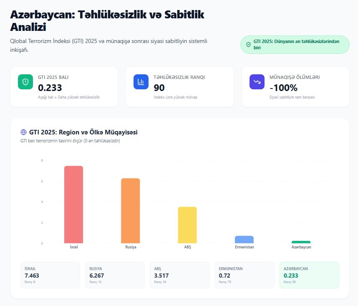Select the yellow ABŞ bar in chart

pyautogui.click(x=187, y=225)
